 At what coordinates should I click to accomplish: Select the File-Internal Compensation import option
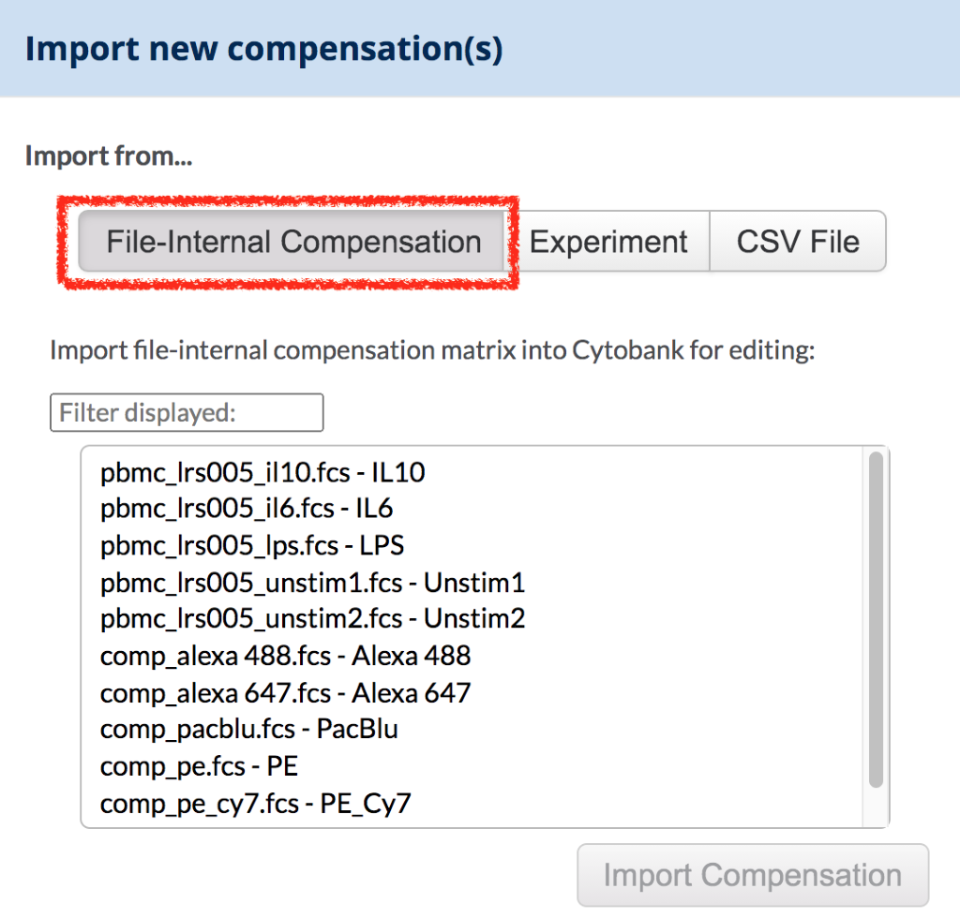[x=292, y=242]
